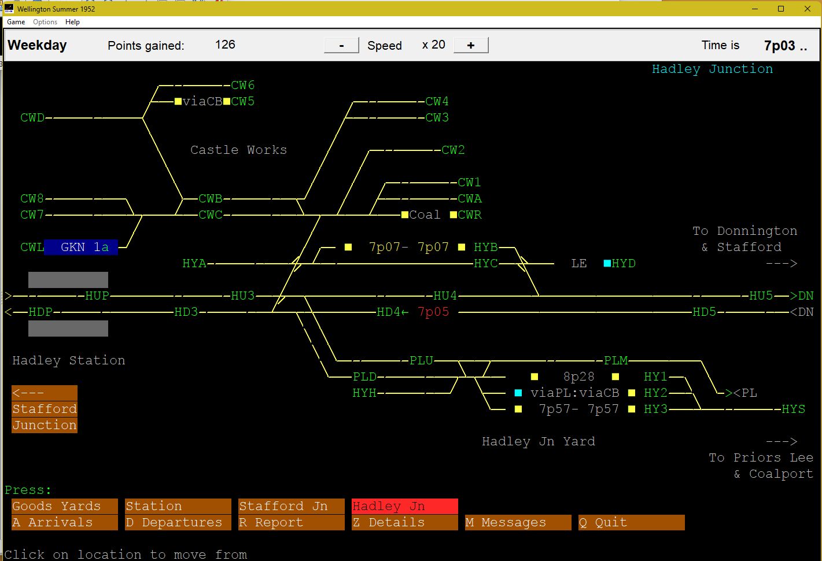Click the yellow square left of CWR
The image size is (822, 561).
454,215
